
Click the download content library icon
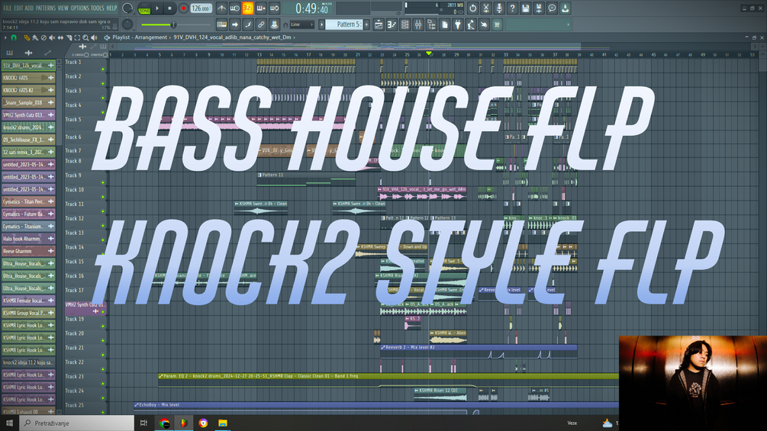point(565,8)
